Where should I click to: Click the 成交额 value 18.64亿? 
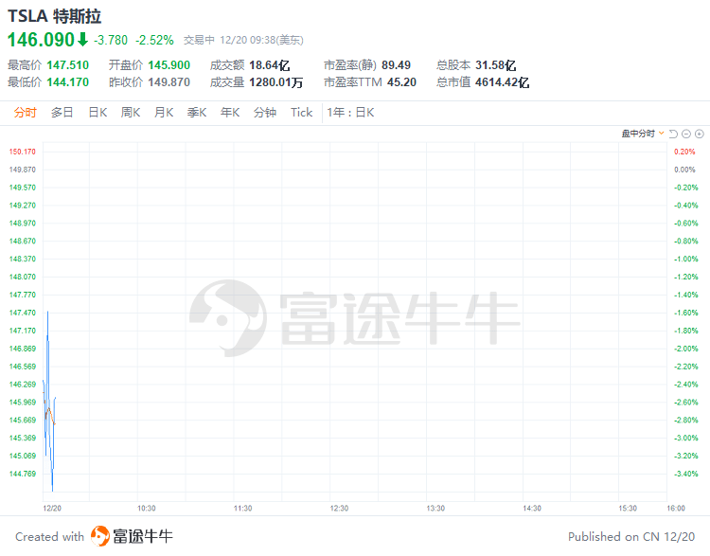coord(270,65)
